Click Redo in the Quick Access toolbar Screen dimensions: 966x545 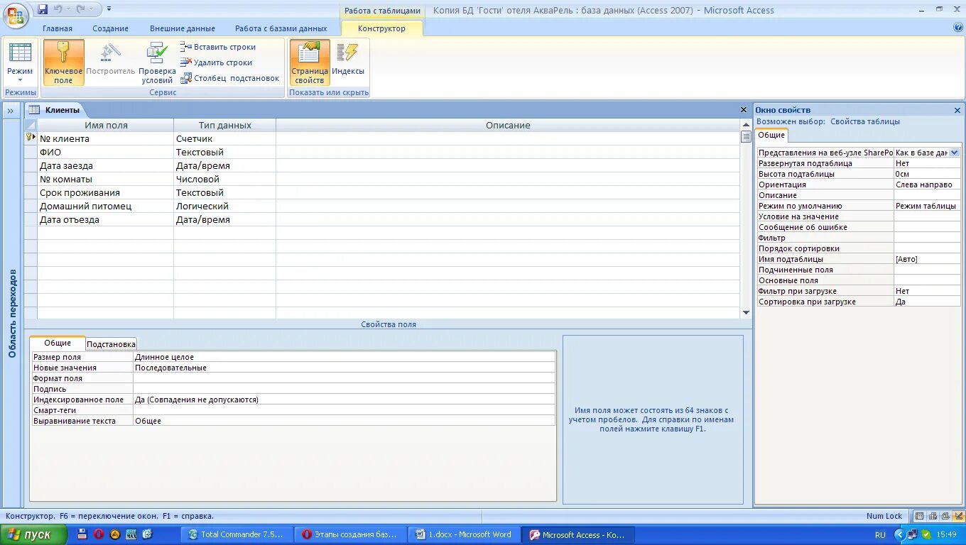tap(81, 9)
